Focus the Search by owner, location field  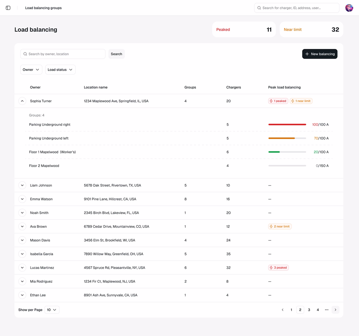click(x=63, y=54)
